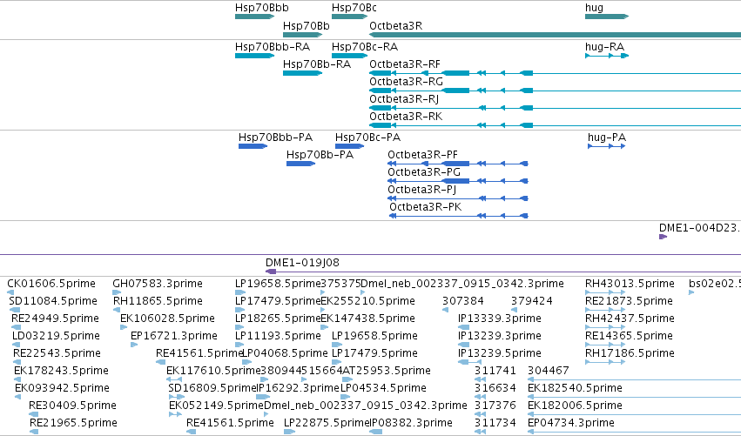Click the Hsp70Bc gene arrow
Viewport: 741px width, 436px height.
(x=350, y=17)
